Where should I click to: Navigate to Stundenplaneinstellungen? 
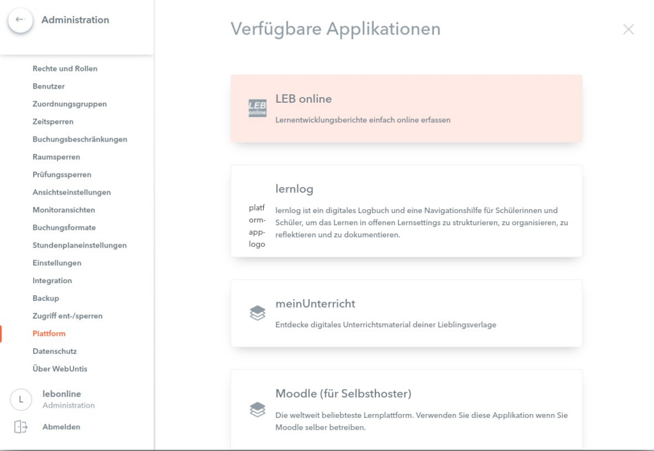click(x=79, y=245)
